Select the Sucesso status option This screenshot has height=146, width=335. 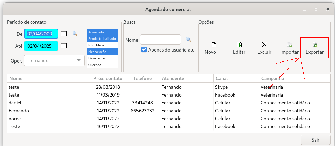[102, 65]
